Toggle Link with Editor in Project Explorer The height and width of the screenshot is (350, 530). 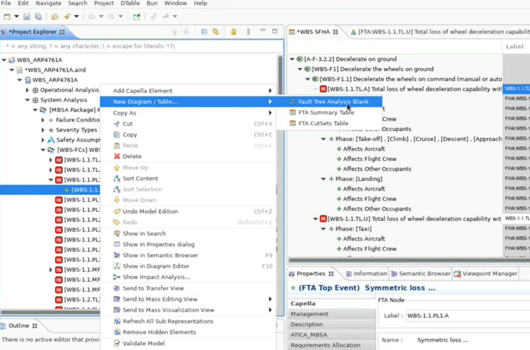coord(215,32)
